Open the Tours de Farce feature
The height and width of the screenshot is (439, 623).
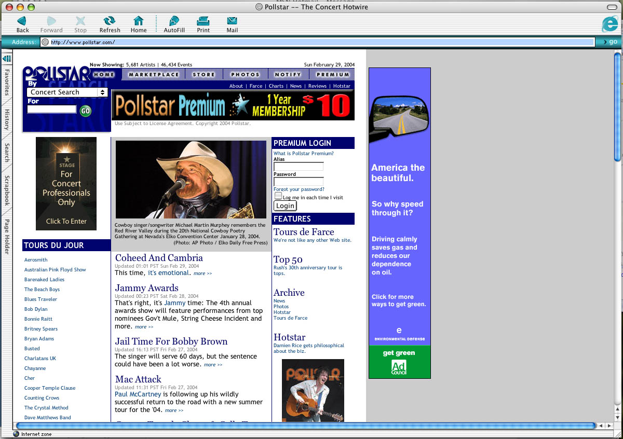pyautogui.click(x=304, y=232)
